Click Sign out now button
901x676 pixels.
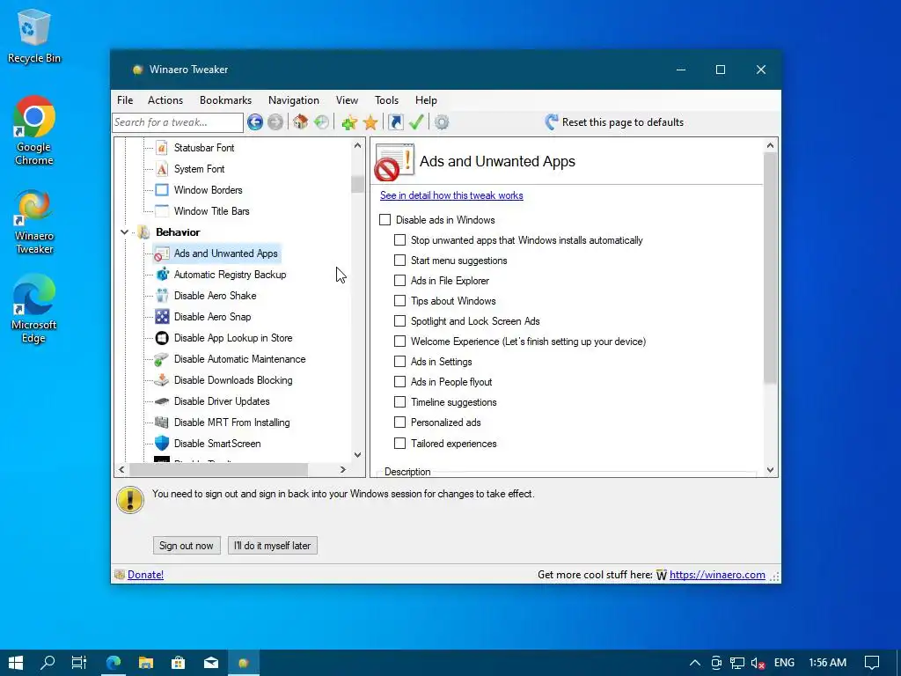click(x=187, y=546)
